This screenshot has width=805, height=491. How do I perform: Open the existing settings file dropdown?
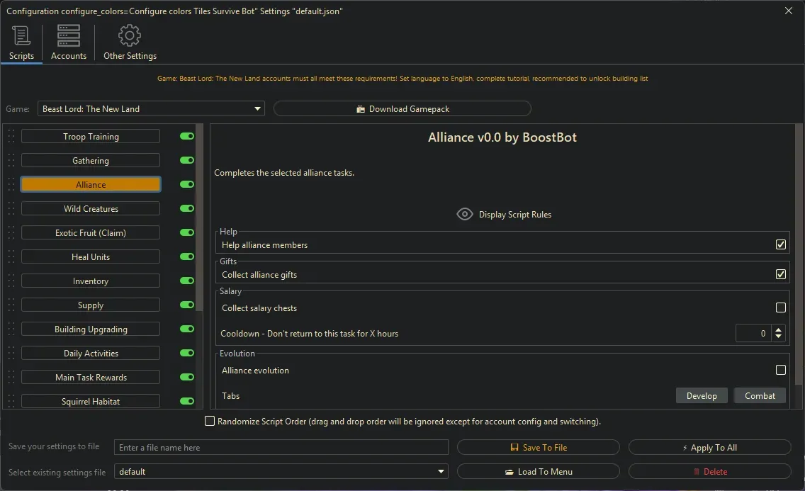[x=441, y=472]
